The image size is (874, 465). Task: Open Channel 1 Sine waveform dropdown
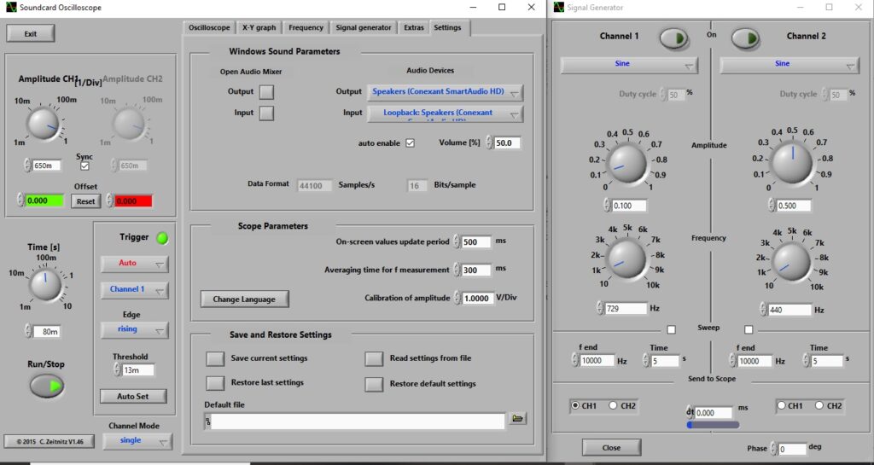point(629,65)
